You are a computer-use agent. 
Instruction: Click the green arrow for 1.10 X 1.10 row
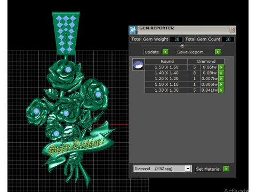pos(221,84)
